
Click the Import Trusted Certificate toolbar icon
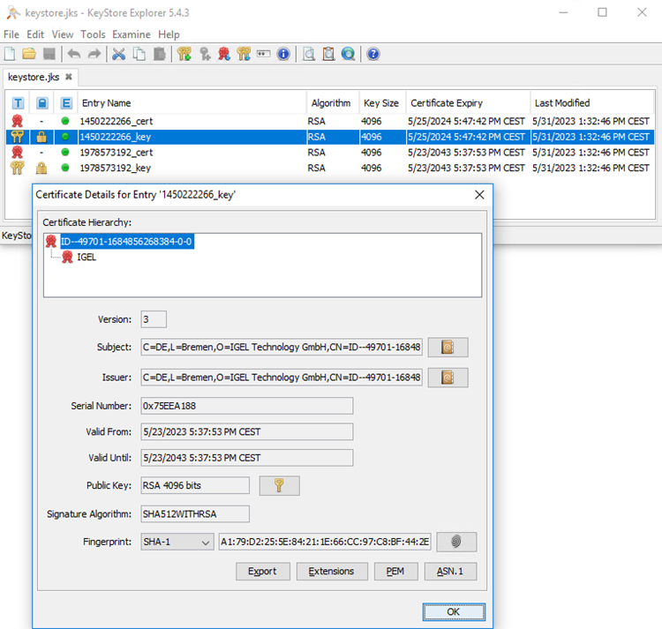click(x=224, y=54)
